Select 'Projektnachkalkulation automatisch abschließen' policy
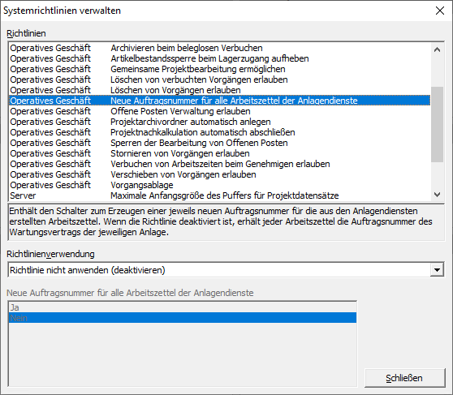The height and width of the screenshot is (395, 453). click(x=219, y=132)
